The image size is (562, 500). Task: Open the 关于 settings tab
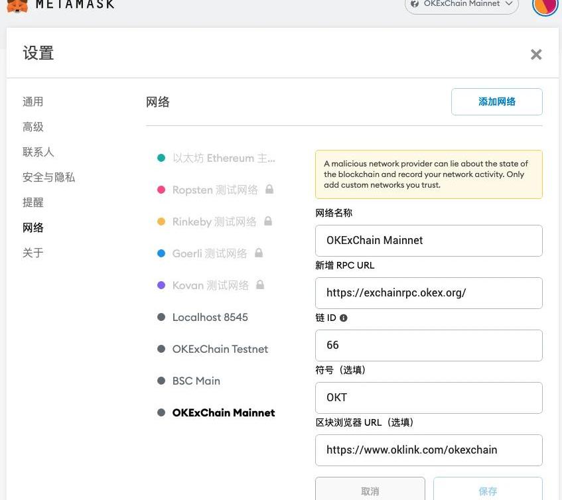pos(33,253)
